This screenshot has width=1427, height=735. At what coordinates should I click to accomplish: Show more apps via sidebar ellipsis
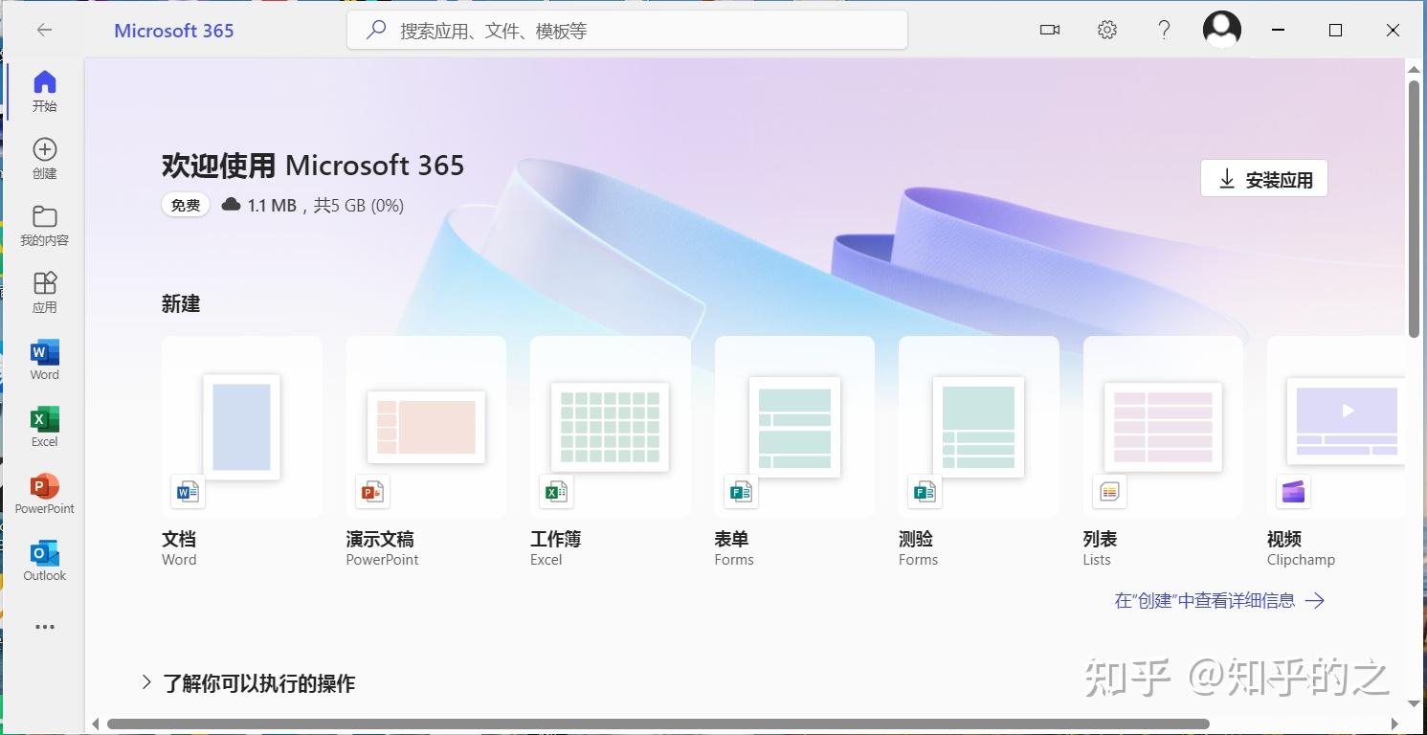click(45, 627)
